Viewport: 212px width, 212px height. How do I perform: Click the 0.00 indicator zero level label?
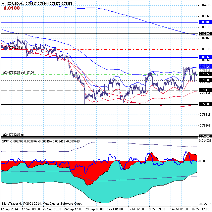[x=202, y=161]
